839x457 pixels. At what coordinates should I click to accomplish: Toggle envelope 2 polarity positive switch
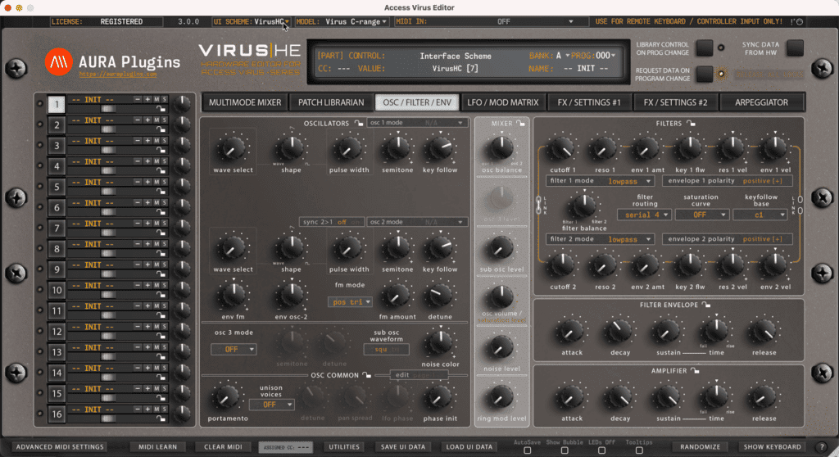[728, 239]
